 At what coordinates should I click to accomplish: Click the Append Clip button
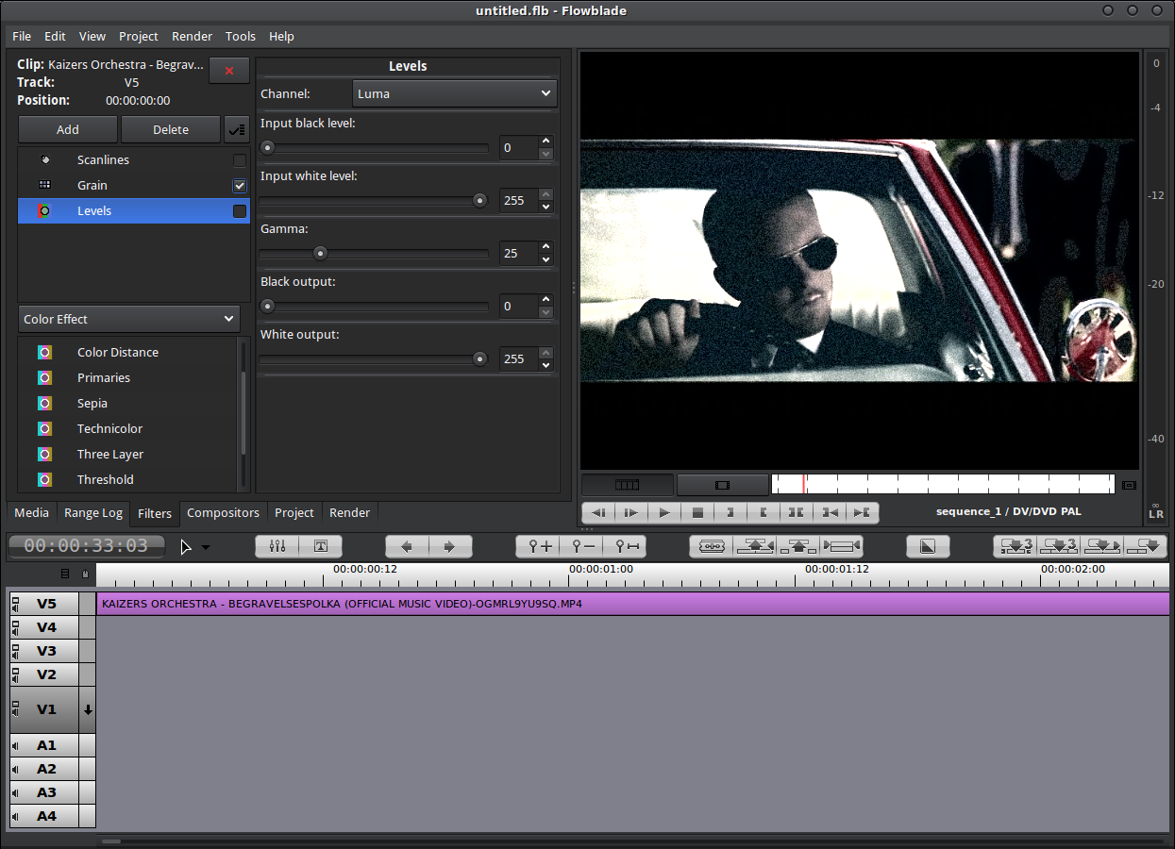tap(1146, 546)
